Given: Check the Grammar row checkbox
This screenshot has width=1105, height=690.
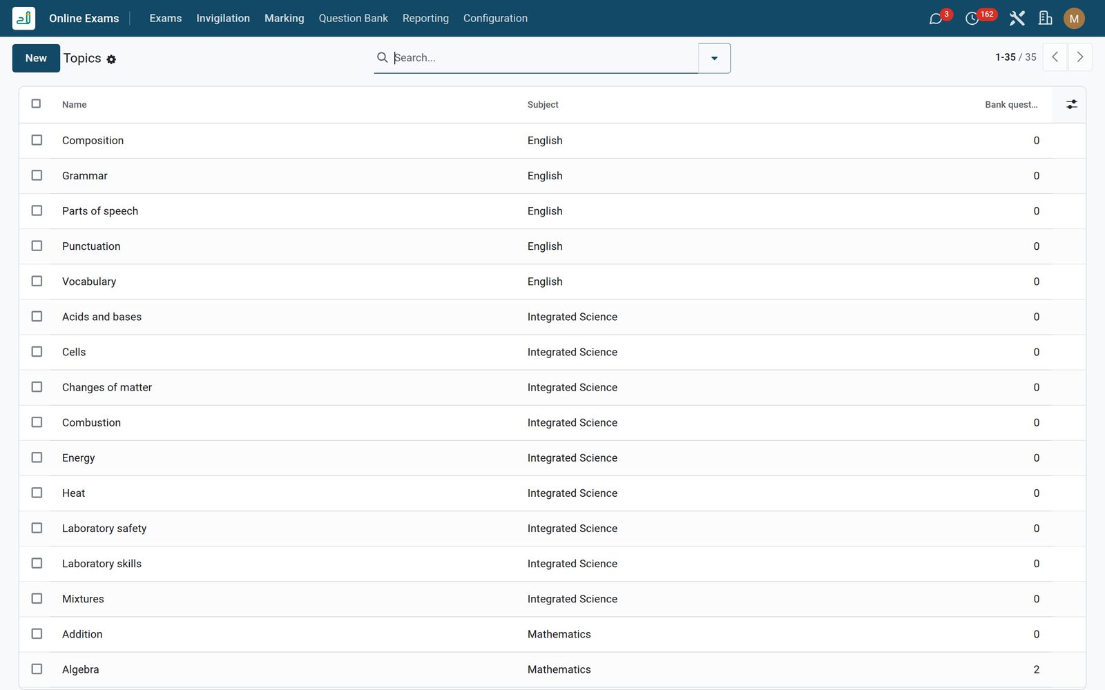Looking at the screenshot, I should pyautogui.click(x=37, y=175).
